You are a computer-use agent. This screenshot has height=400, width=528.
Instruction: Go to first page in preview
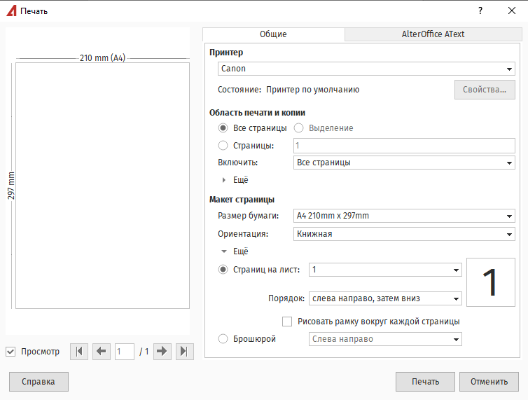click(x=79, y=352)
